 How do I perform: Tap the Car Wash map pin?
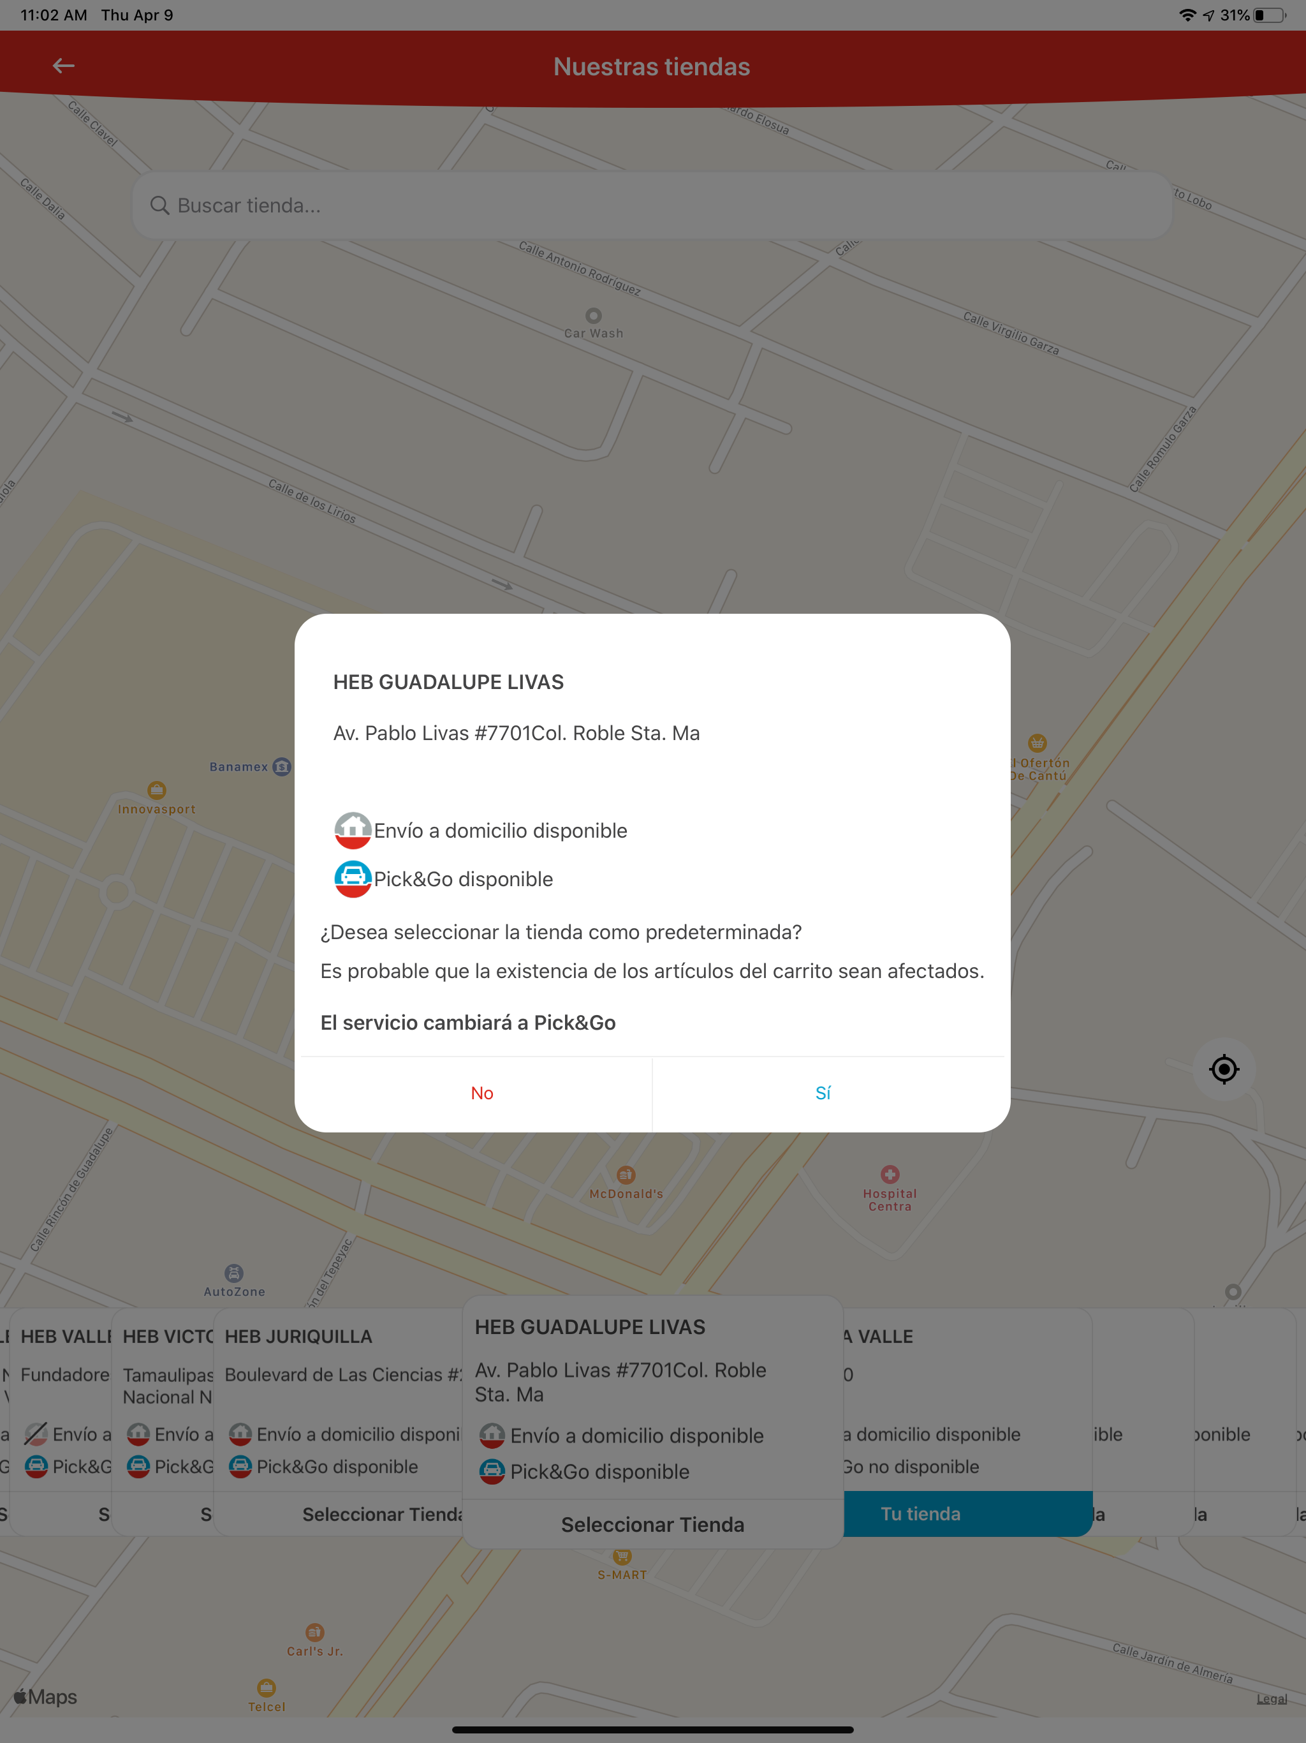click(594, 316)
